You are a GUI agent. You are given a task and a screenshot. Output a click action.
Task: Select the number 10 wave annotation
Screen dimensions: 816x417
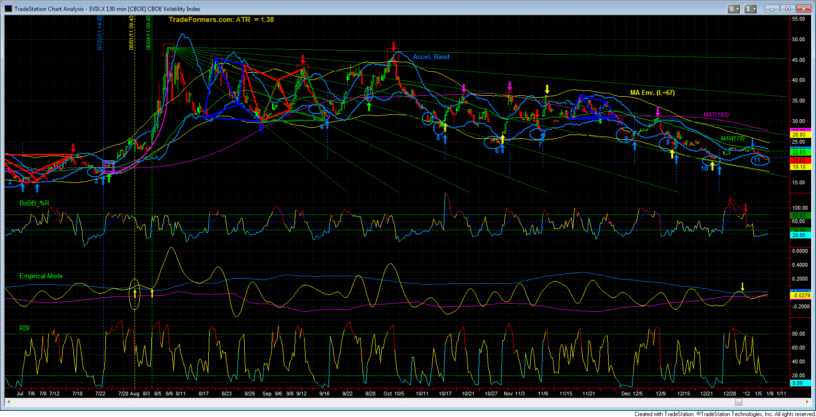[x=704, y=169]
